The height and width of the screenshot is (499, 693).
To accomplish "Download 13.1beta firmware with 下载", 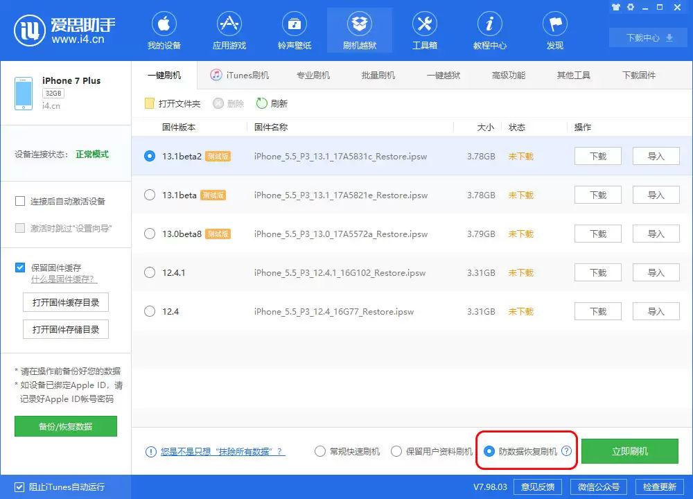I will pos(598,195).
